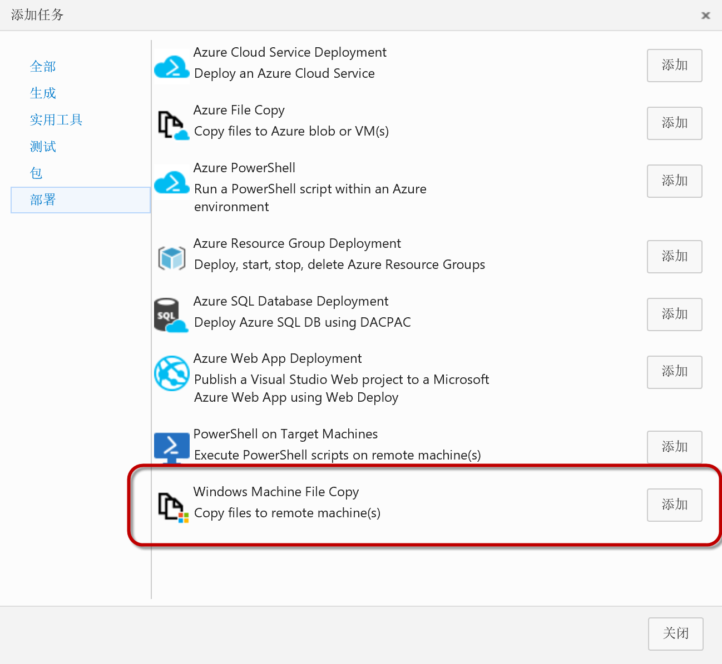Click the 'Azure Web App Deployment' title
The image size is (722, 664).
click(278, 358)
